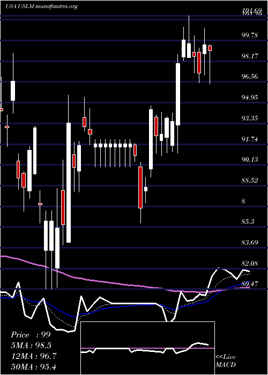Click the 94.95 price axis label
Image resolution: width=268 pixels, height=375 pixels.
coord(250,97)
